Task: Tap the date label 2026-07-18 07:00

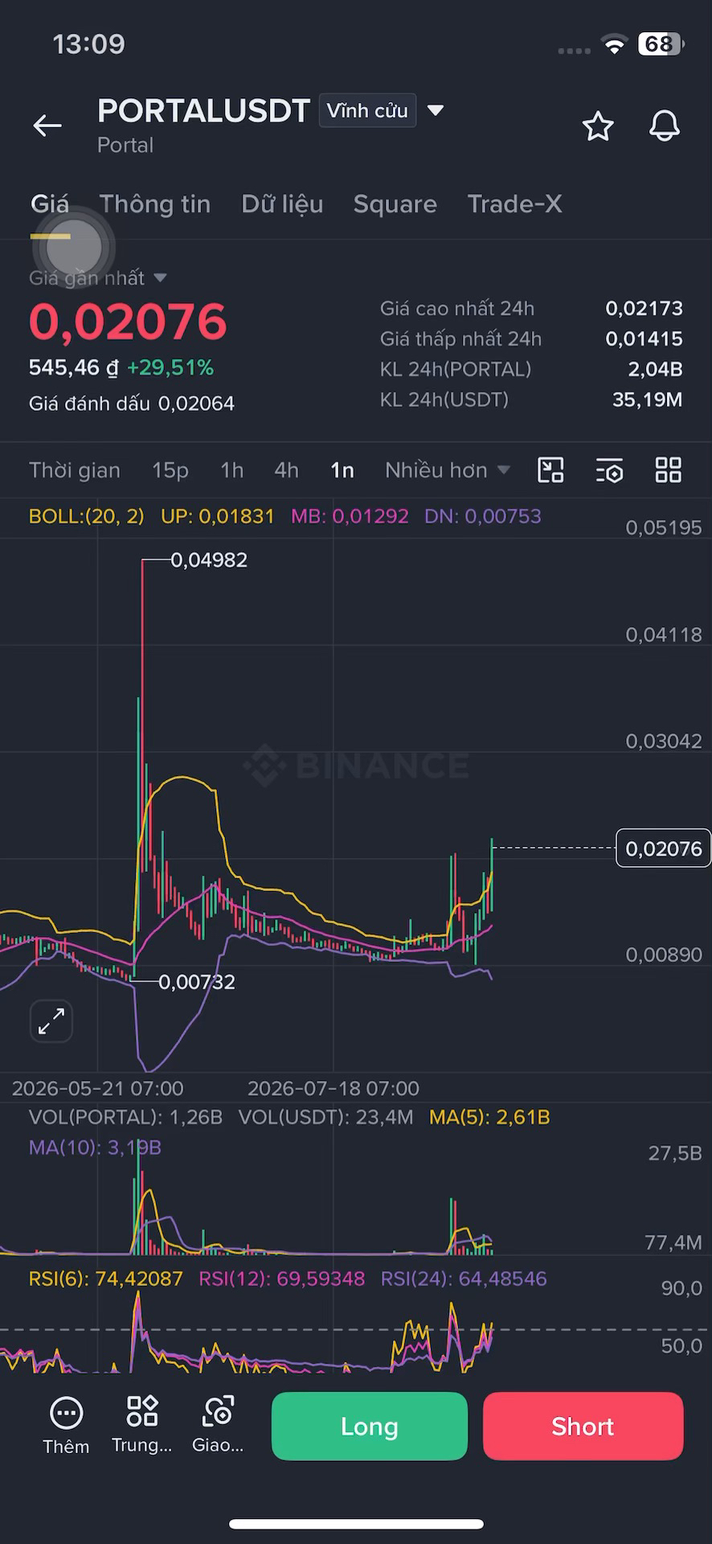Action: (x=333, y=1089)
